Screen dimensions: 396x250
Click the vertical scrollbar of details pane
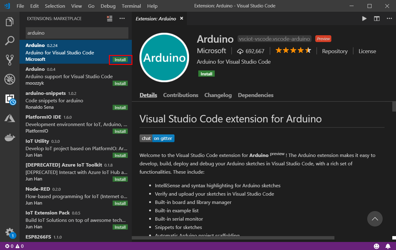(394, 106)
